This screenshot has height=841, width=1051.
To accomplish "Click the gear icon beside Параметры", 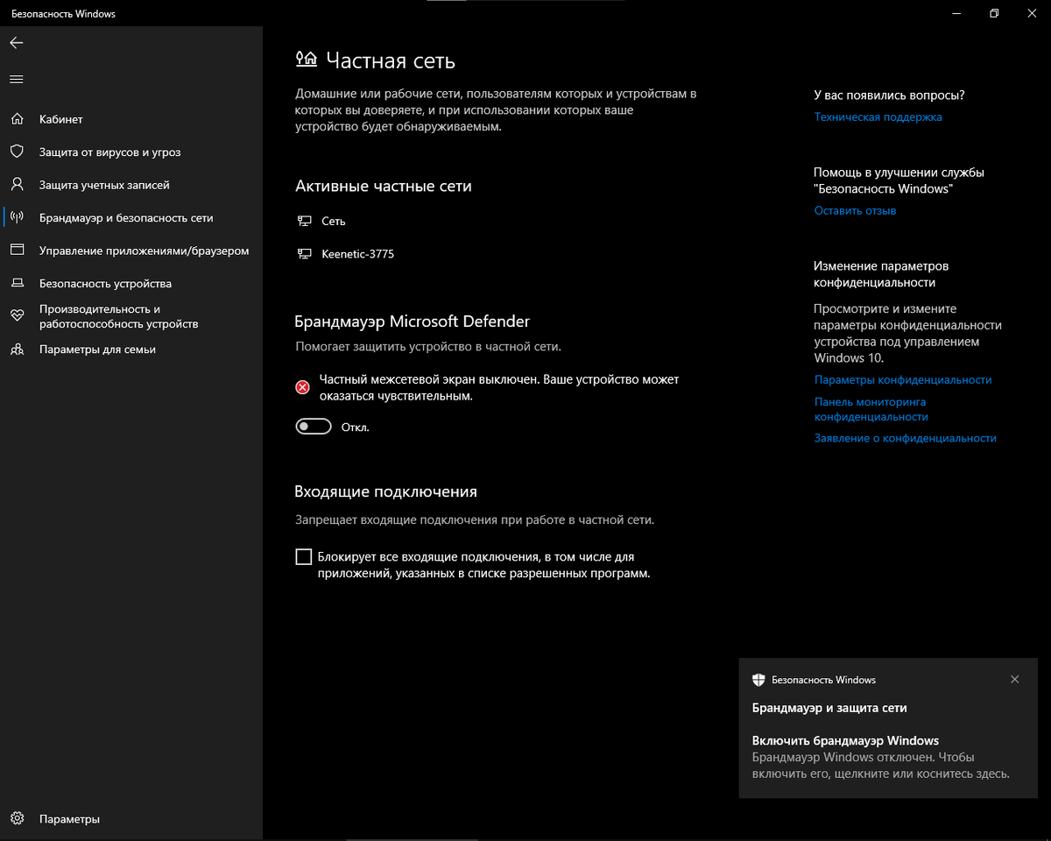I will point(17,819).
